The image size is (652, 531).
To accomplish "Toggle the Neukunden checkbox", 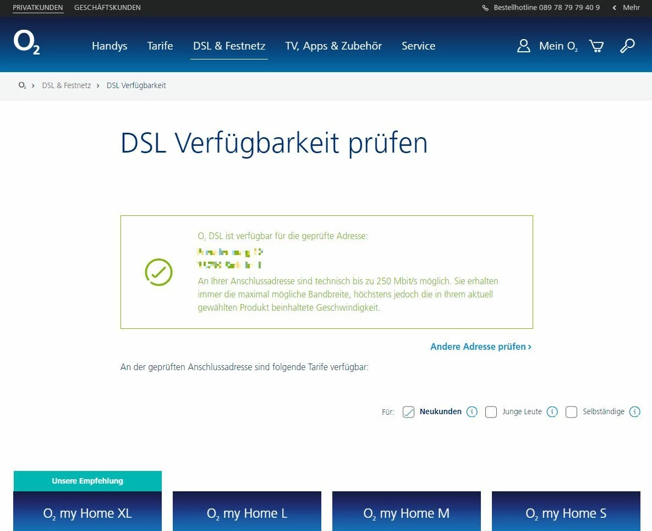I will 408,412.
